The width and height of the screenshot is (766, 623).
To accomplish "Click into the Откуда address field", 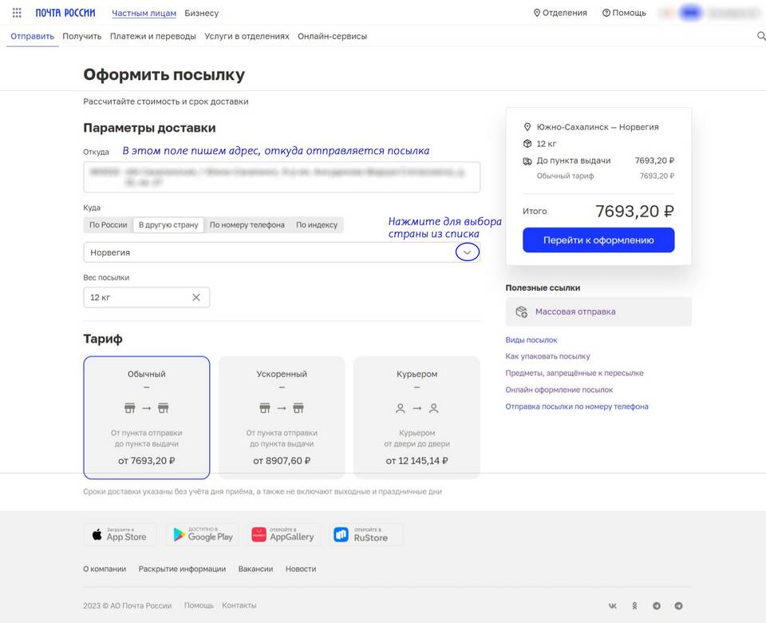I will [x=282, y=177].
